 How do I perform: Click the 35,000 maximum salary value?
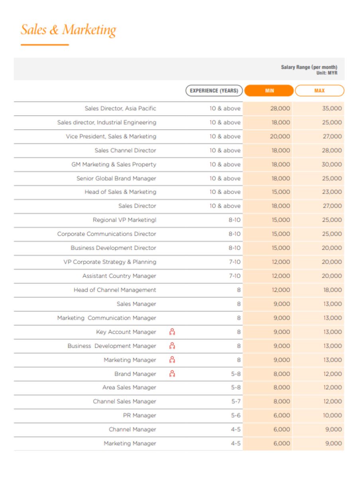pos(332,108)
